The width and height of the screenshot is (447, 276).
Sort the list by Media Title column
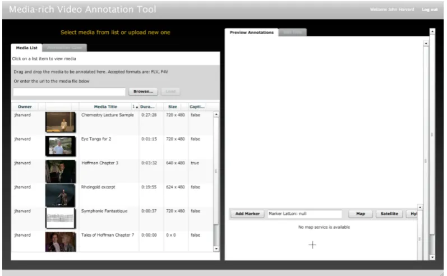(x=105, y=107)
